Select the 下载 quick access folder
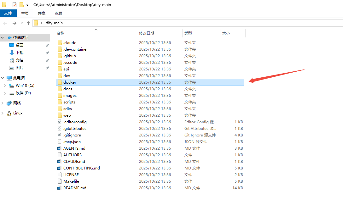343x205 pixels. pyautogui.click(x=20, y=53)
